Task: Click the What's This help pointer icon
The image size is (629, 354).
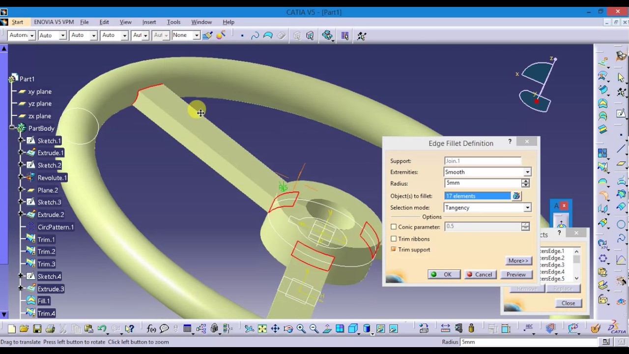Action: click(x=129, y=329)
